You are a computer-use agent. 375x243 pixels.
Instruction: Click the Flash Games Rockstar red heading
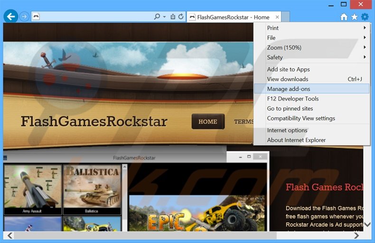324,187
